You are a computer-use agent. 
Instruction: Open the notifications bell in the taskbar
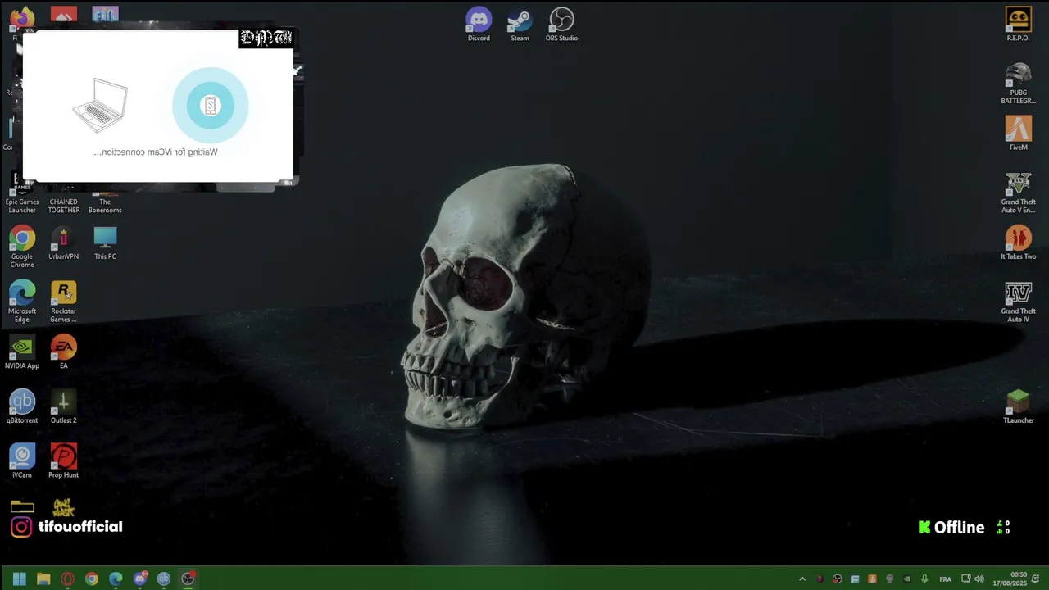click(x=1037, y=579)
